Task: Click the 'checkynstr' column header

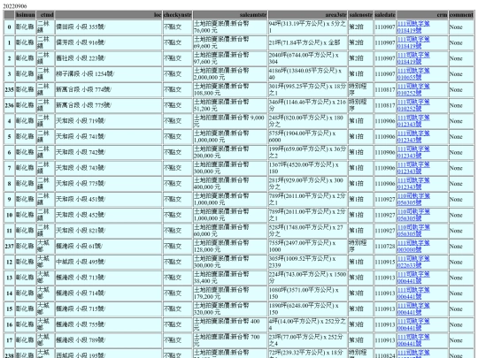Action: point(177,15)
